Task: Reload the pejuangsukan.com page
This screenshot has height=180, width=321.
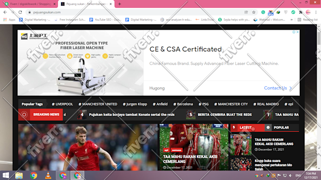Action: pos(20,12)
